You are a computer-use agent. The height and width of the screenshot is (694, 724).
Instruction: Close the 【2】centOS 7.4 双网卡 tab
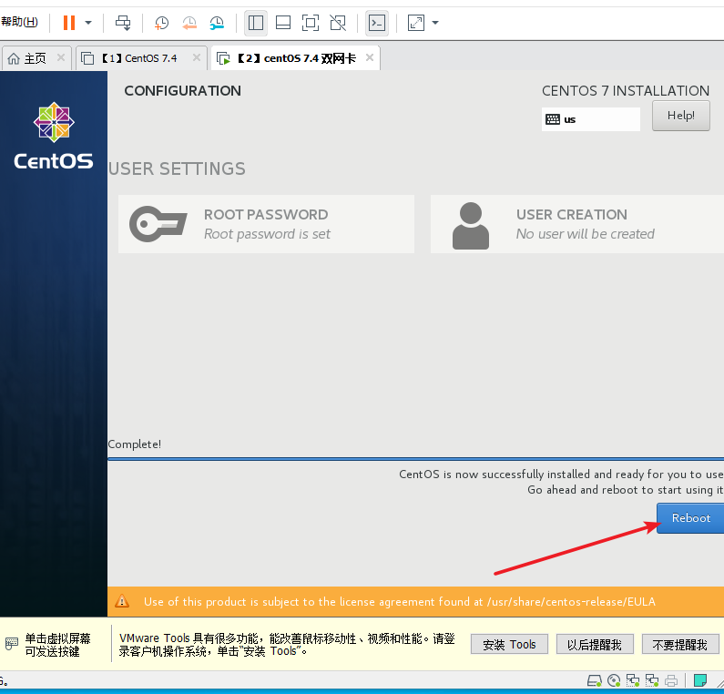(x=370, y=57)
